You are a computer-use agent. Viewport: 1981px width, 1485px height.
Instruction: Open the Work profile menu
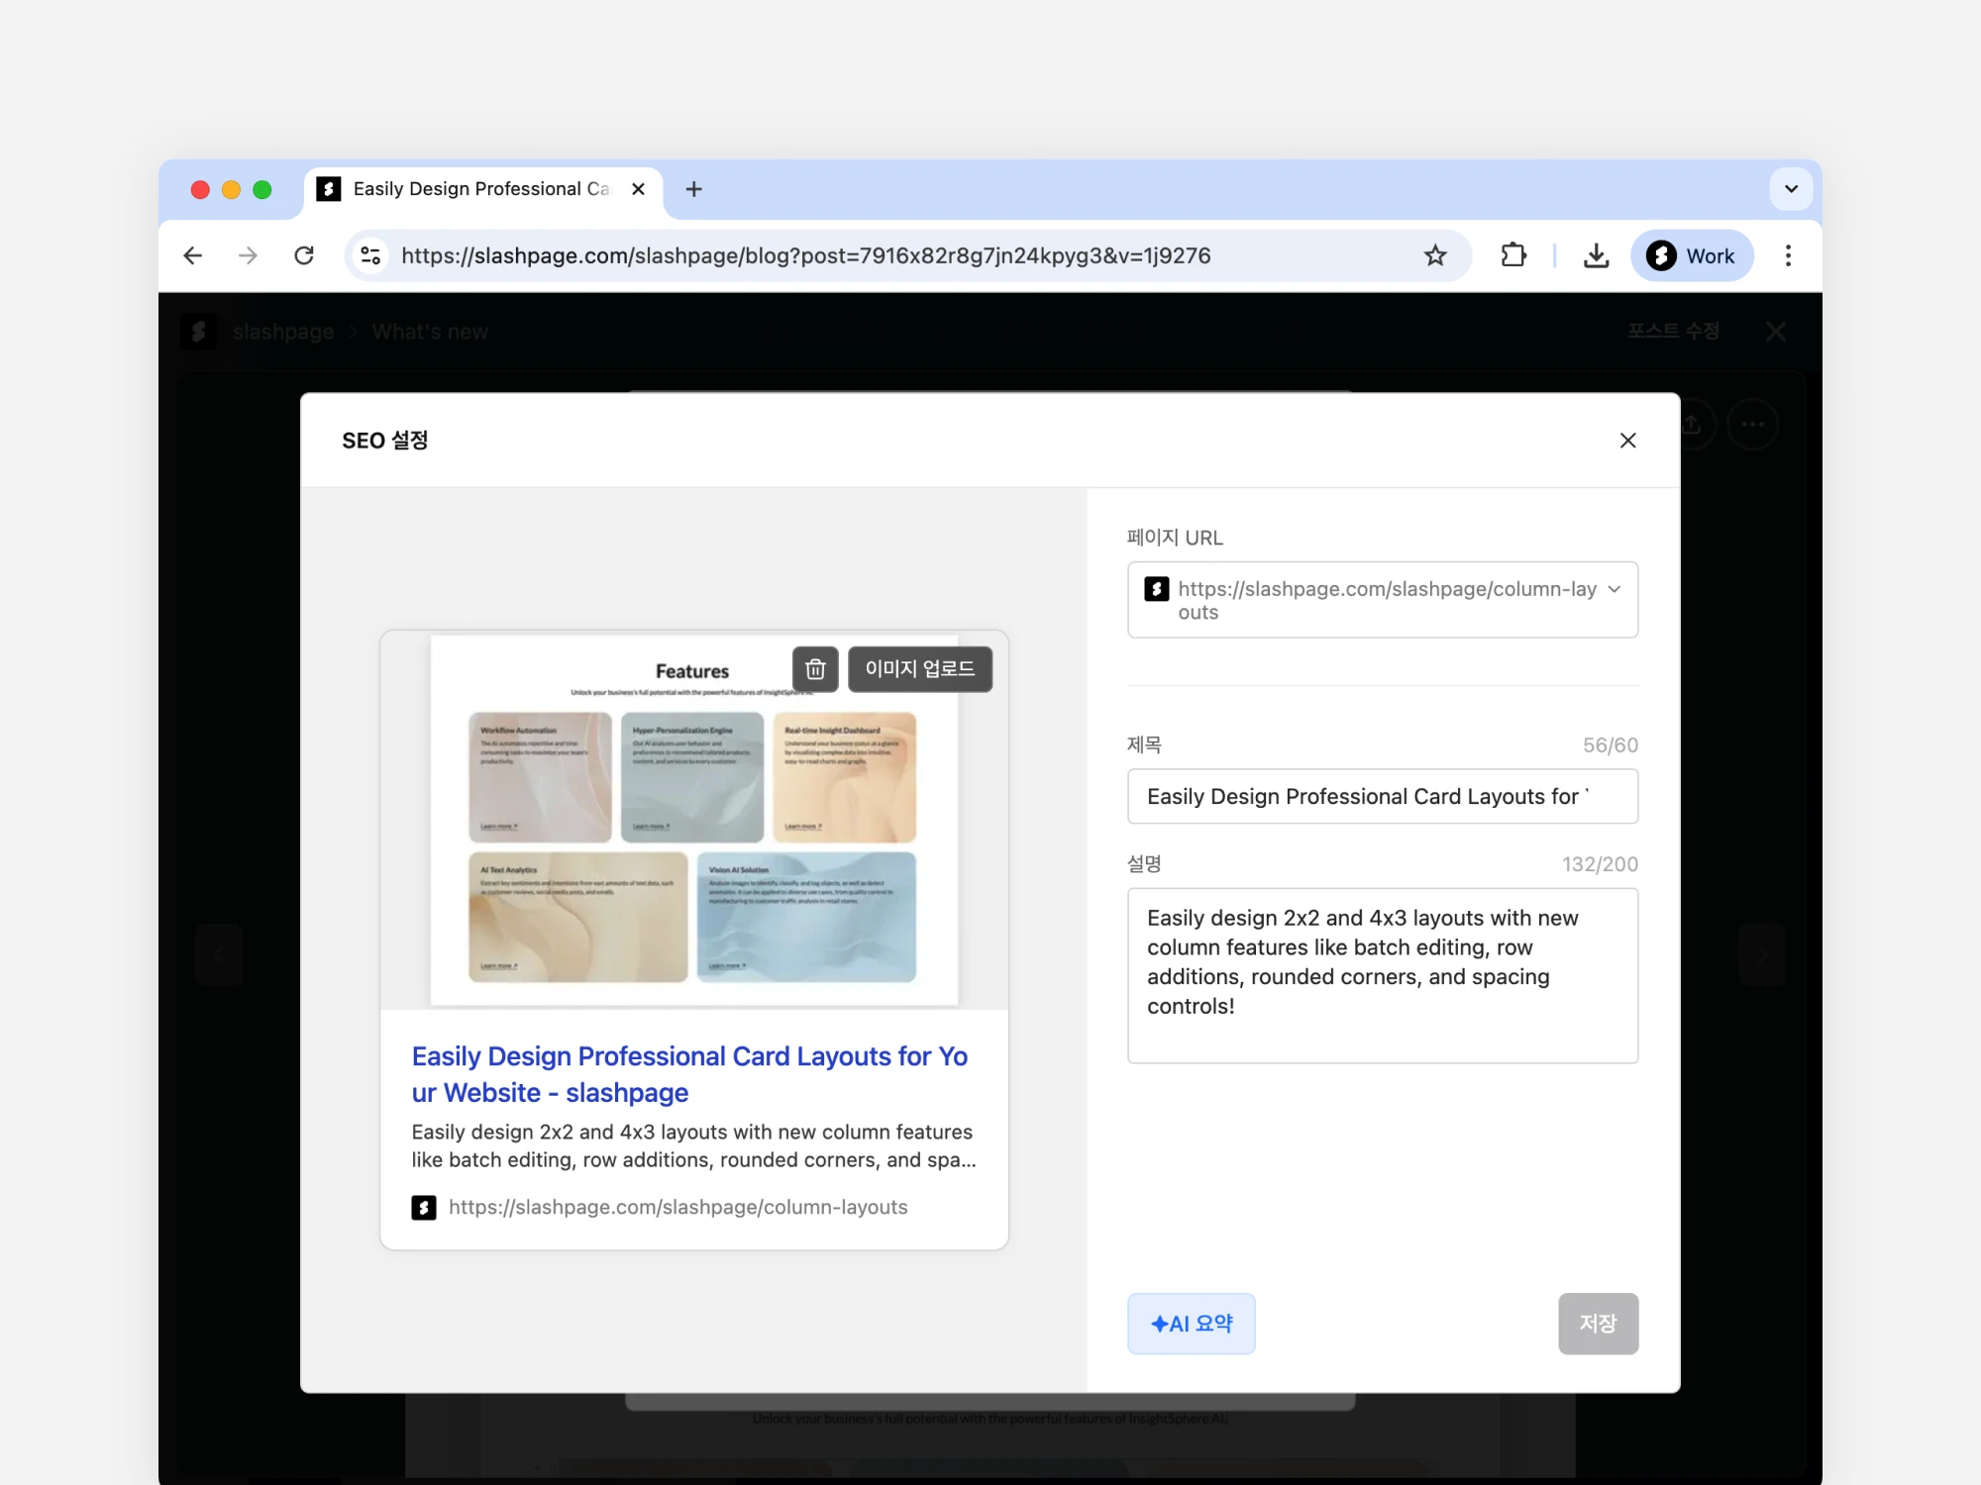click(x=1691, y=255)
